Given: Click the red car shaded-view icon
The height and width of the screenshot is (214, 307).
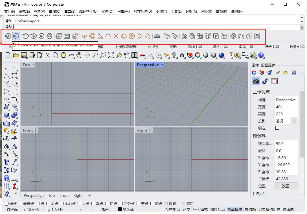Looking at the screenshot, I should coord(142,55).
